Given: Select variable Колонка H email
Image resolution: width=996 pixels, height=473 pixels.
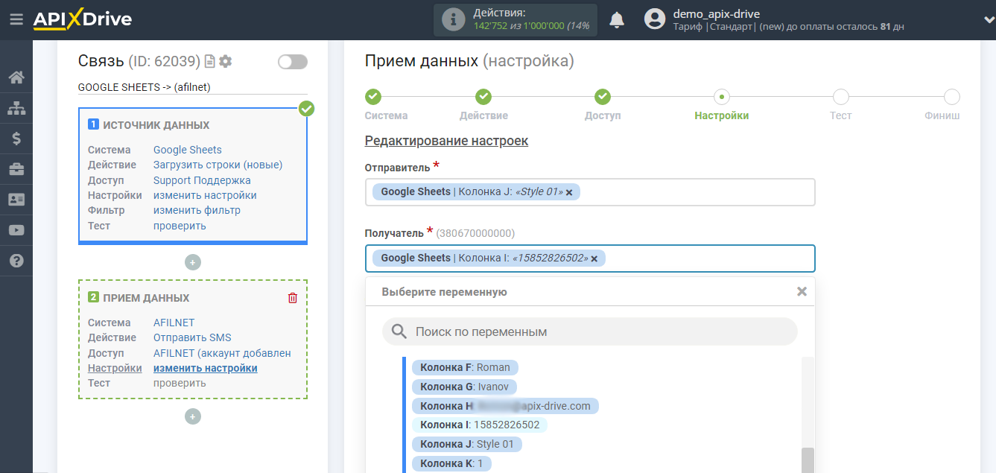Looking at the screenshot, I should 505,406.
